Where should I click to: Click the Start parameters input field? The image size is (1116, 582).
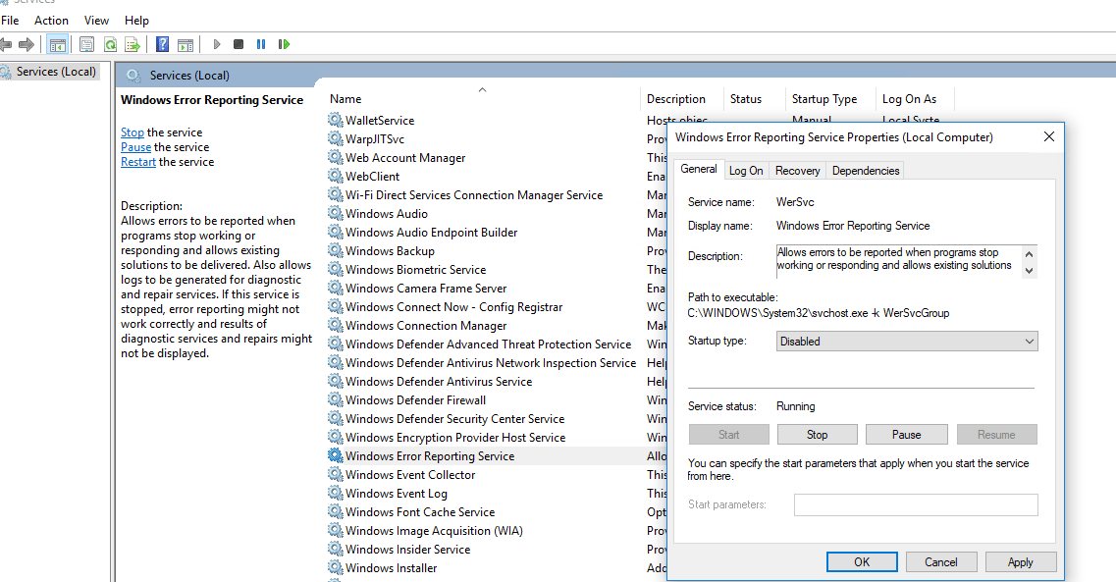click(x=916, y=505)
